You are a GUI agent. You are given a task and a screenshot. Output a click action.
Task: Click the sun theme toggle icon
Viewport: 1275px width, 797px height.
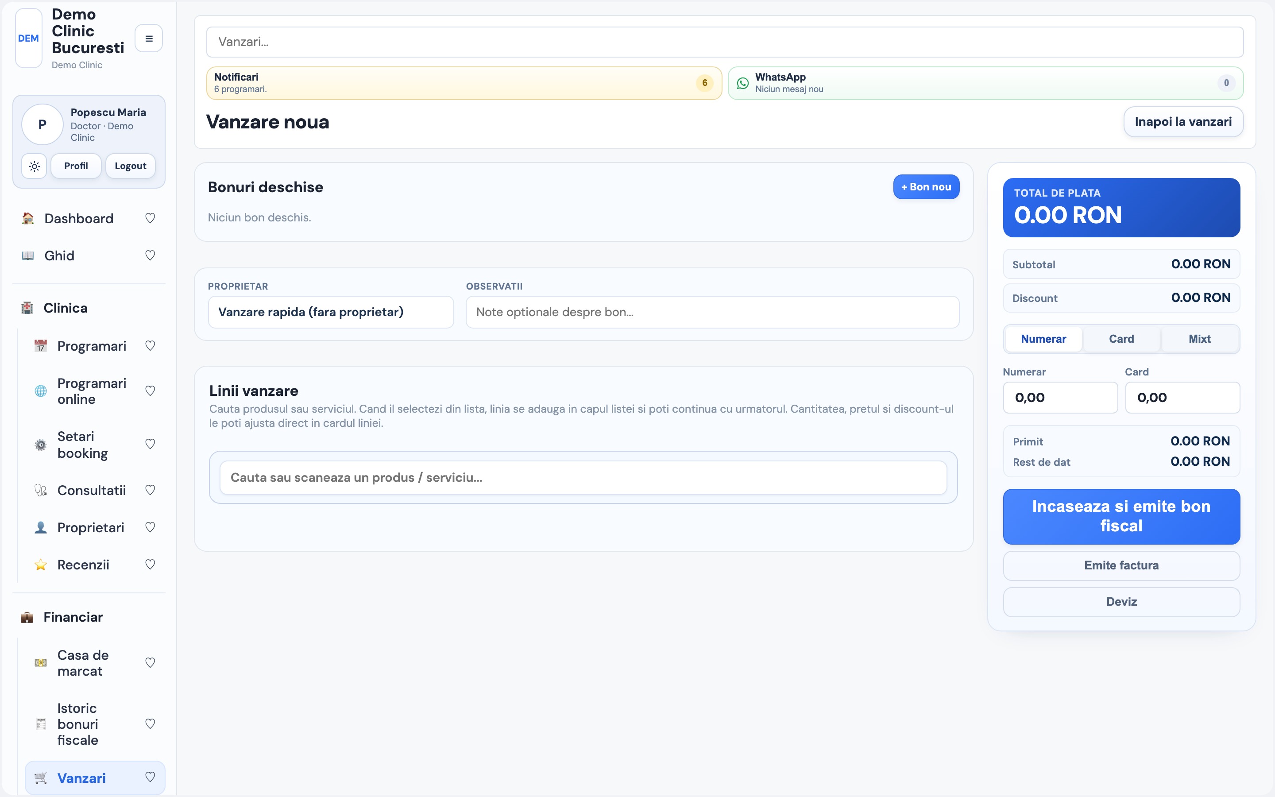[x=34, y=166]
